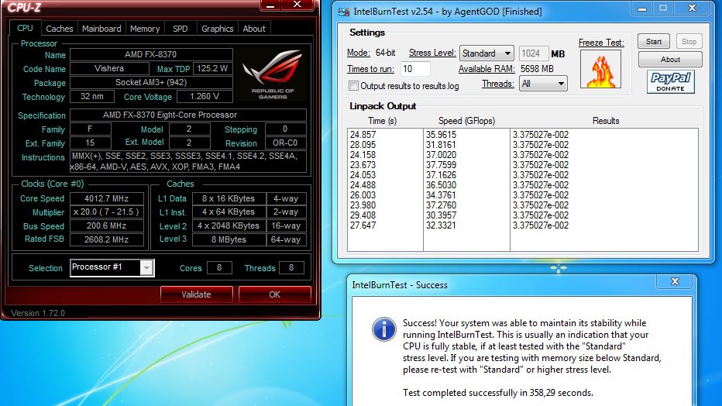Click the Results column header

[606, 121]
